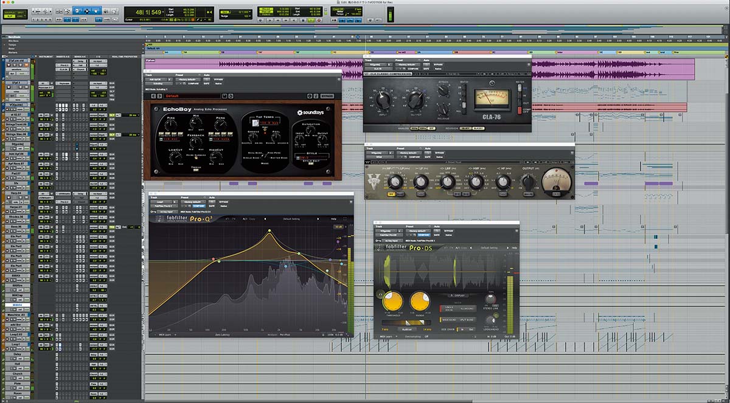Image resolution: width=730 pixels, height=403 pixels.
Task: Select Allround mode in Pro-DS
Action: [467, 309]
